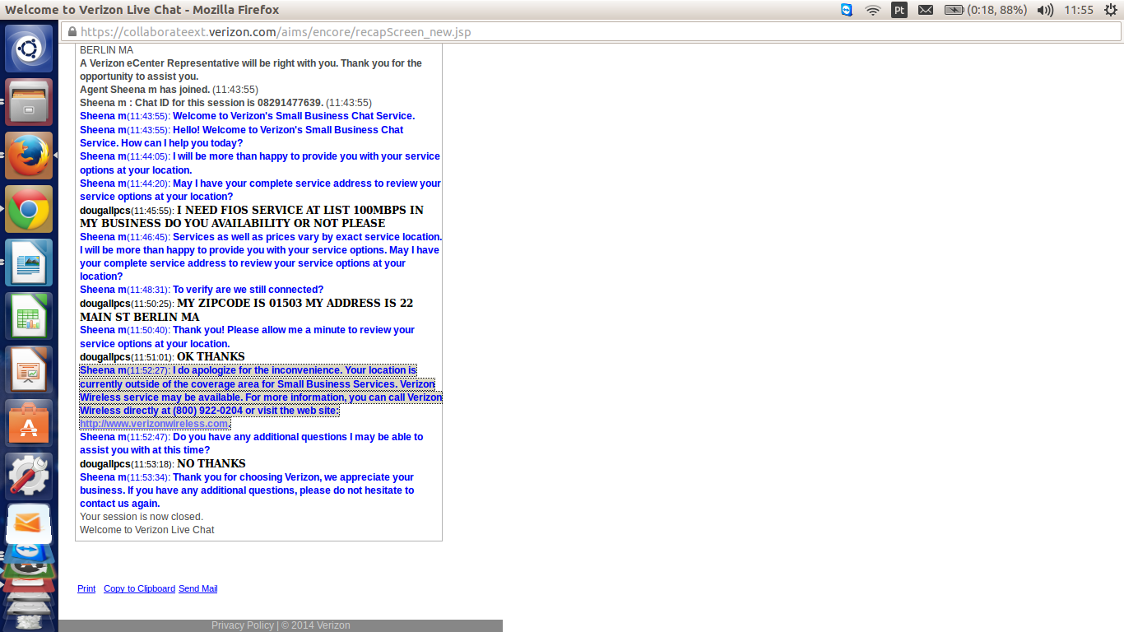
Task: Click 'Thank you! Please allow me a minute' message
Action: click(x=247, y=337)
